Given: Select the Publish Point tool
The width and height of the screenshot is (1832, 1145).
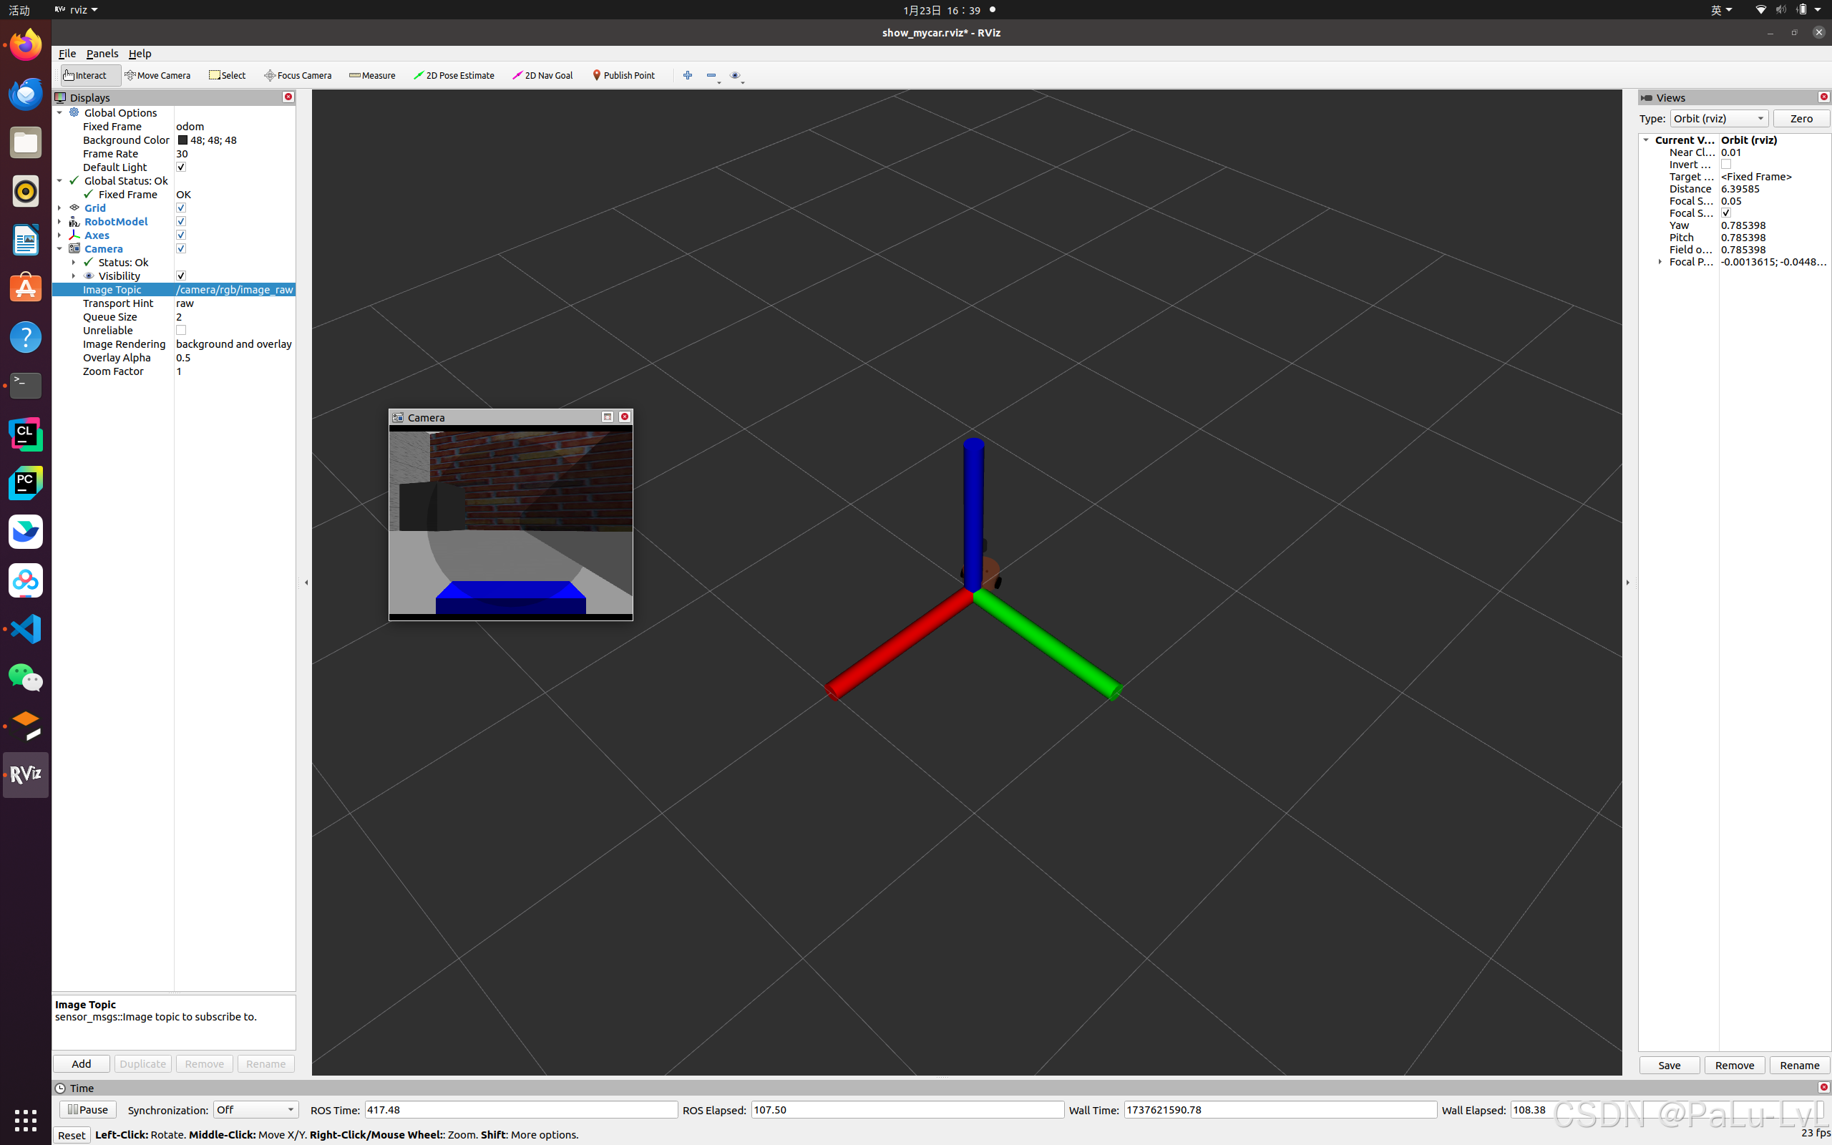Looking at the screenshot, I should 624,75.
